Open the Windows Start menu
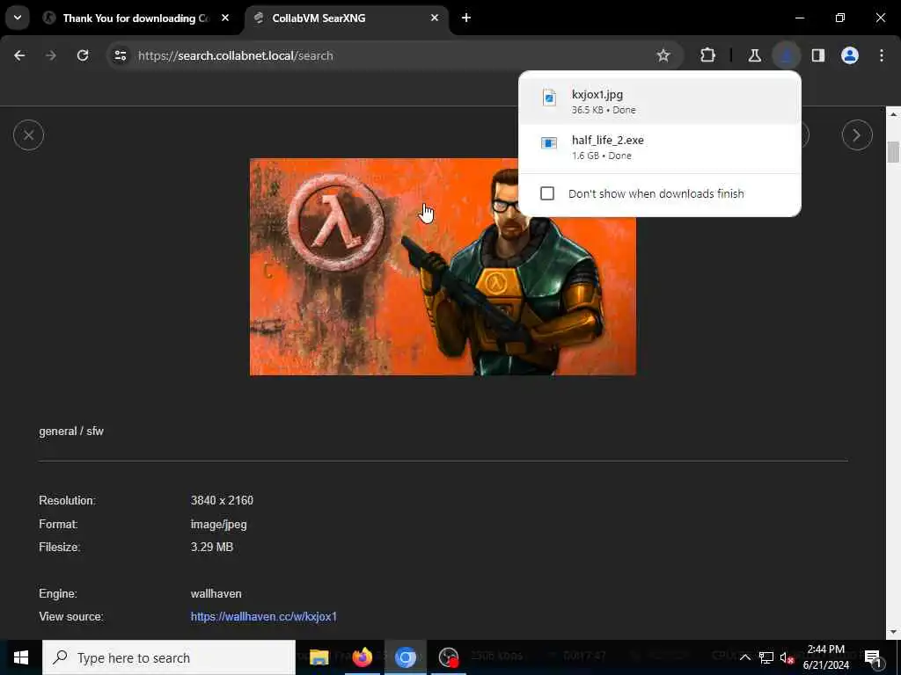Screen dimensions: 901x675 pos(21,657)
